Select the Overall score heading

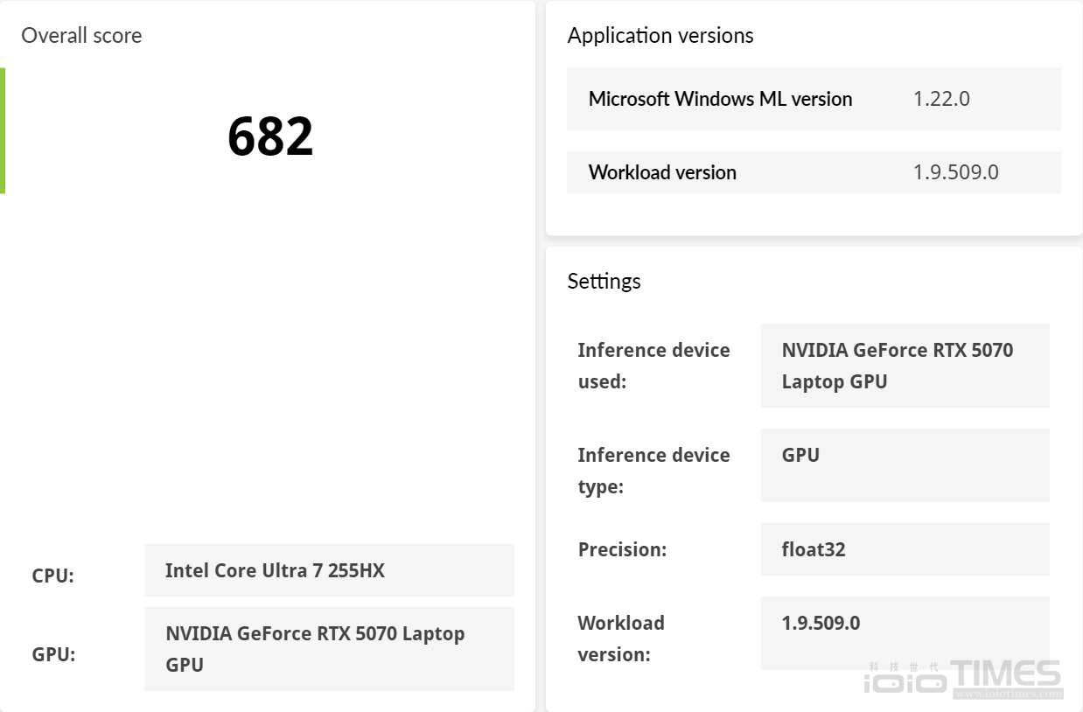(81, 36)
